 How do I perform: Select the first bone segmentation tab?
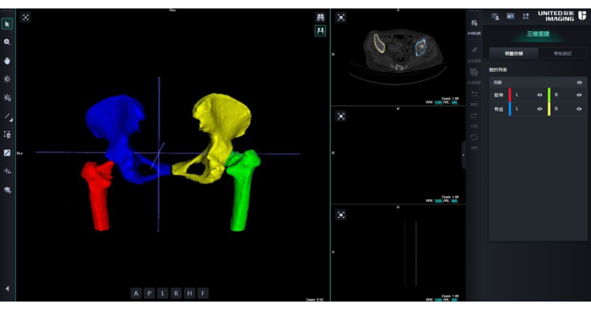513,53
